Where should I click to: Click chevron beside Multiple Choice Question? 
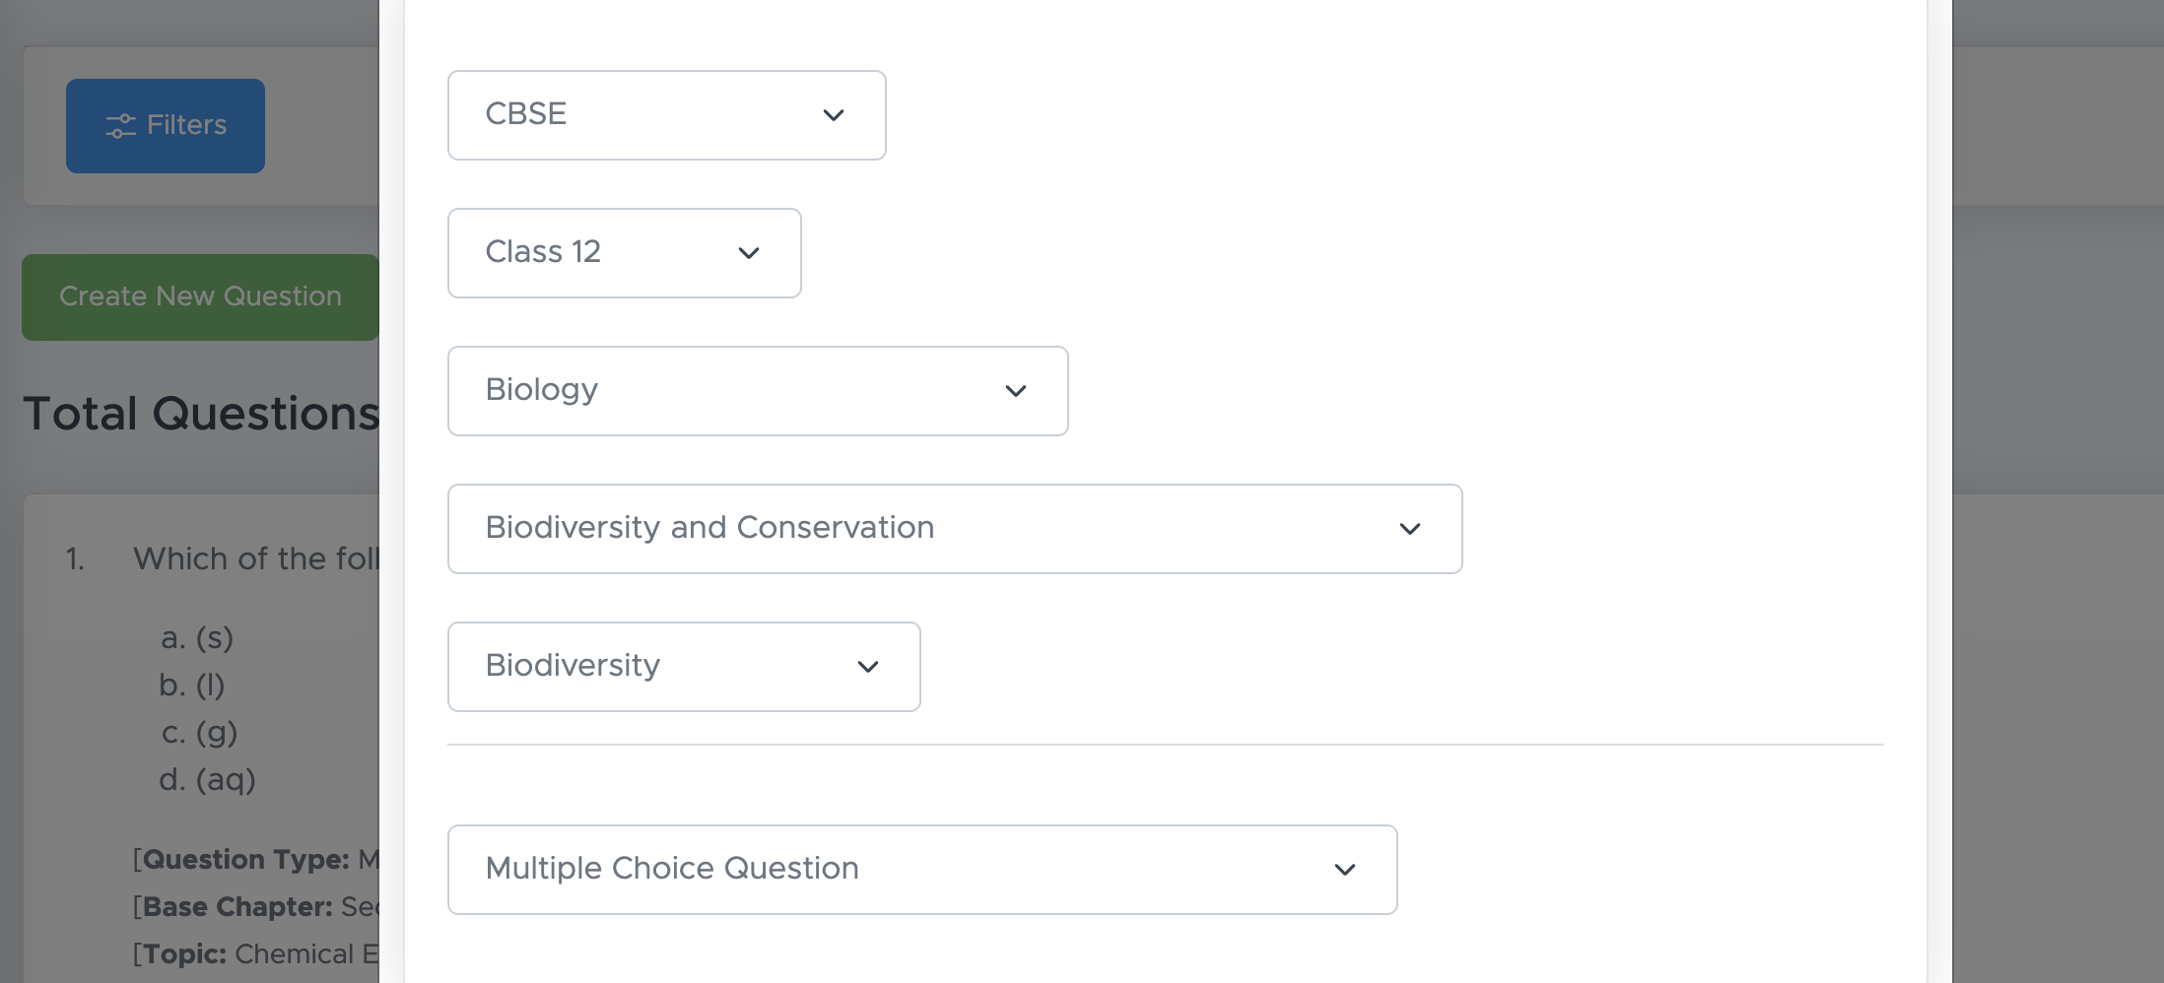tap(1345, 870)
